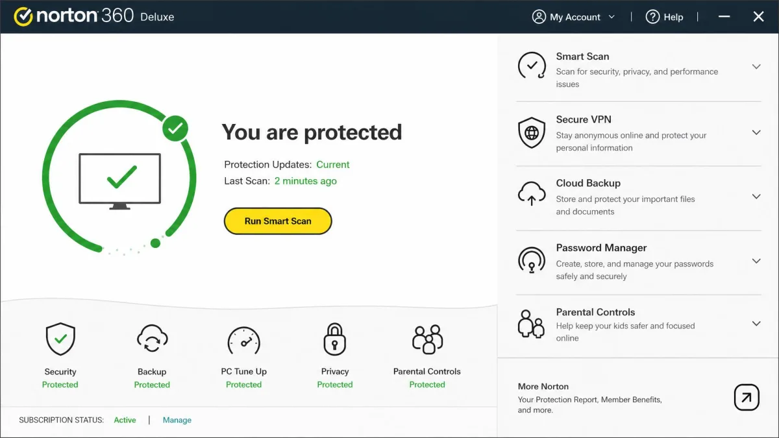Click the 'You are protected' headline
The width and height of the screenshot is (779, 438).
pyautogui.click(x=312, y=132)
